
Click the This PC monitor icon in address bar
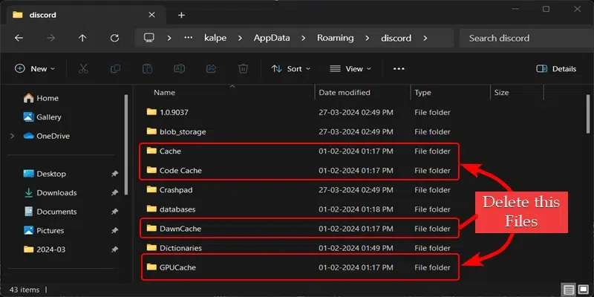click(x=149, y=38)
